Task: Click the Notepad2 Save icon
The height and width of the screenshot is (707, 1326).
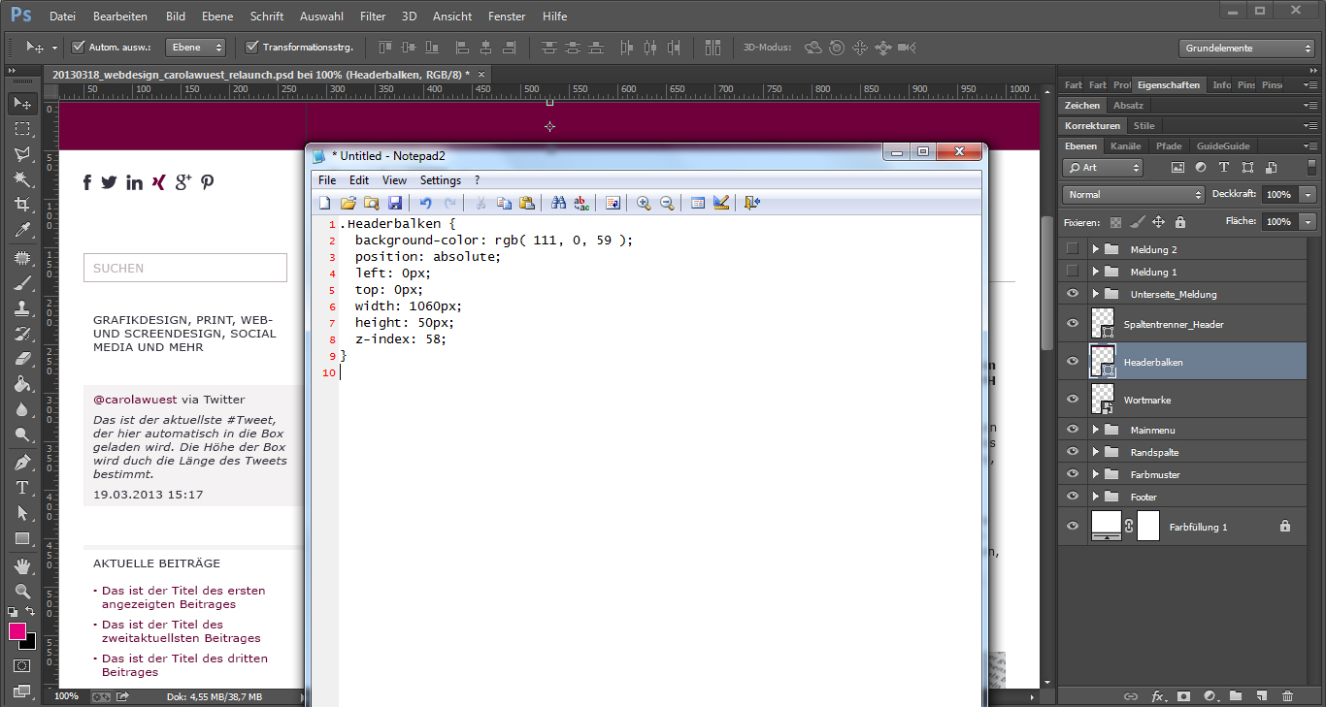Action: (395, 203)
